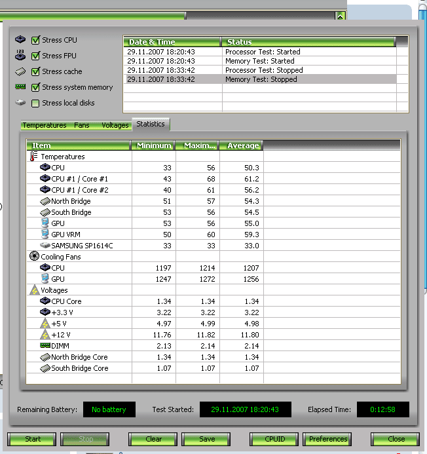
Task: Click the Elapsed Time value 0:12:58
Action: coord(382,409)
